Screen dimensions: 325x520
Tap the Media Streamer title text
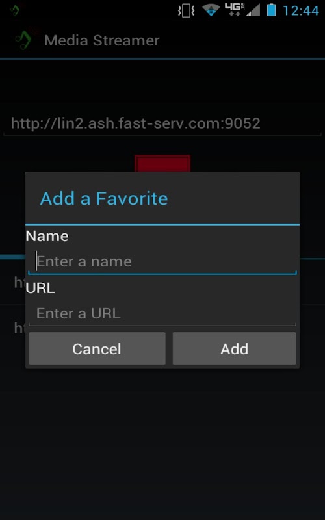click(102, 40)
